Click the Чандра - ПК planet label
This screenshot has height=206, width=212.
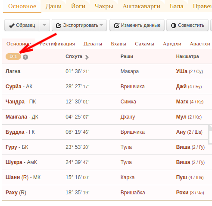tap(21, 102)
